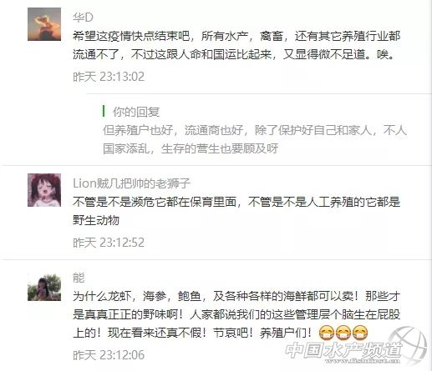Open the anime girl avatar of Lion
The width and height of the screenshot is (432, 371).
tap(44, 190)
